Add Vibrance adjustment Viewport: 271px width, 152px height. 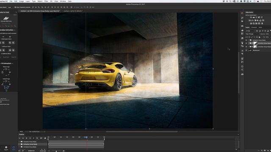262,17
